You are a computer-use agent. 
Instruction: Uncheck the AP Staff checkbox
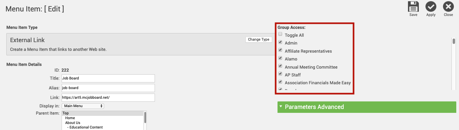pos(281,74)
